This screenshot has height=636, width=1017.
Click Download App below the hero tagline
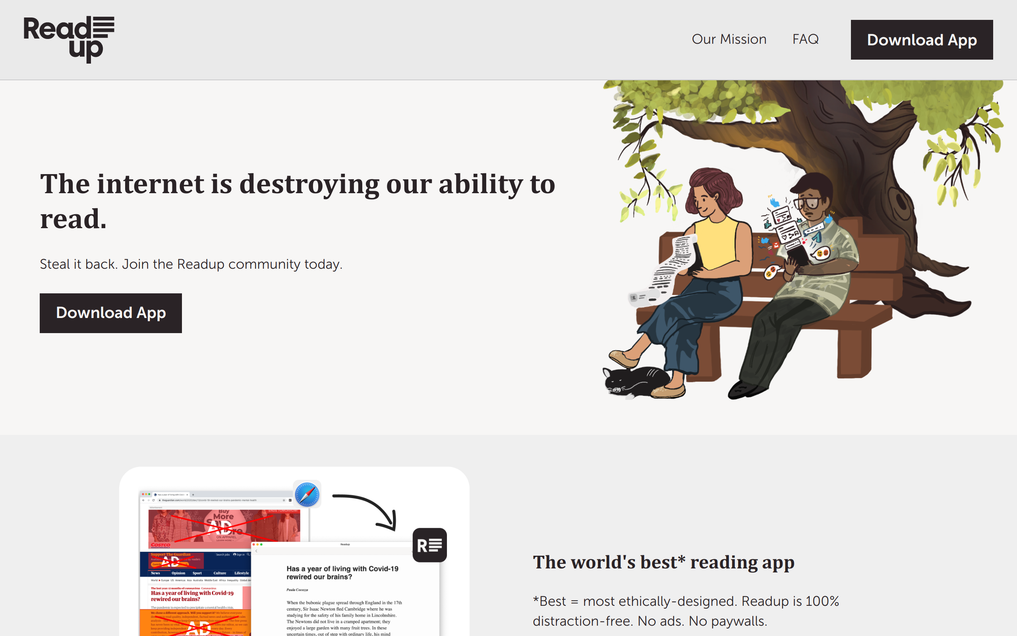111,313
